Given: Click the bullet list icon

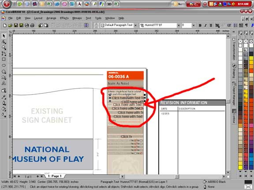Looking at the screenshot, I should point(235,26).
